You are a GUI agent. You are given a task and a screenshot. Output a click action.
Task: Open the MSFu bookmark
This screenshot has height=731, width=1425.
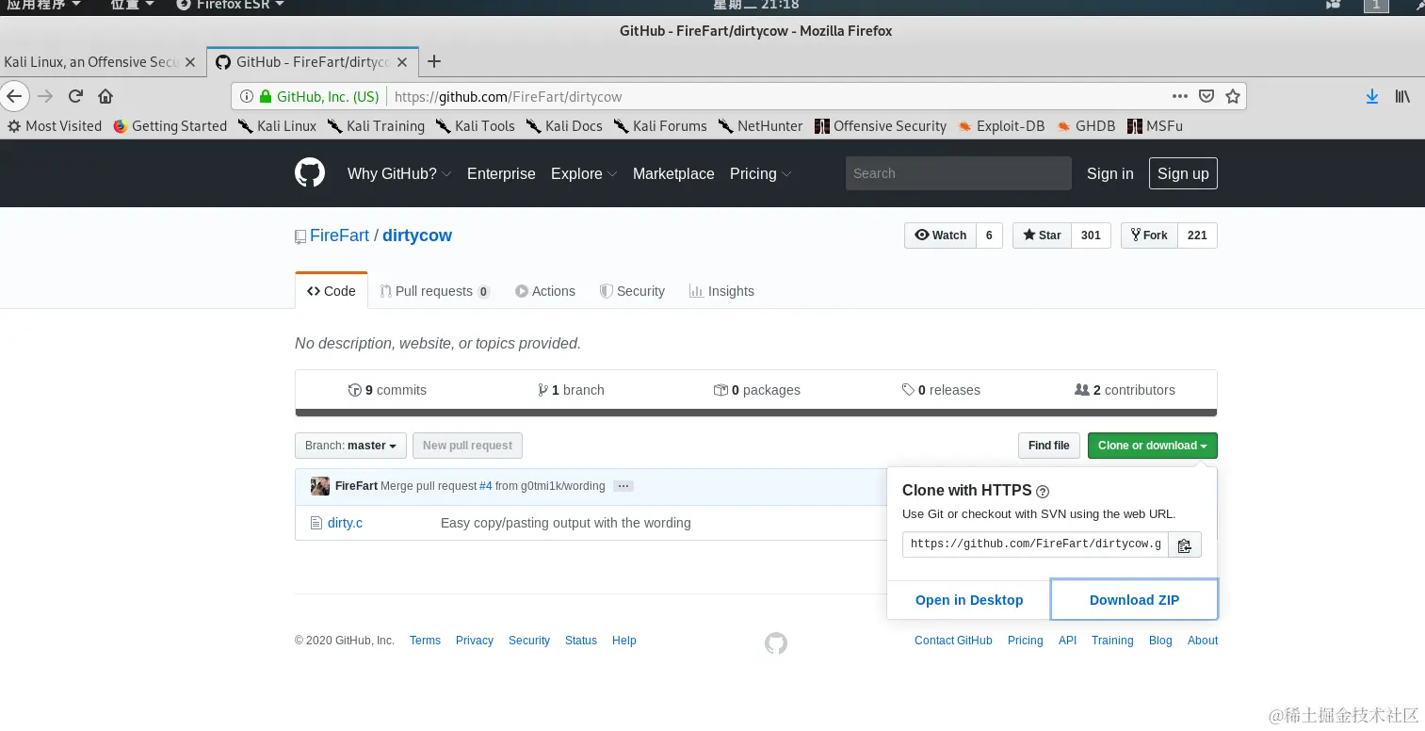[x=1155, y=125]
